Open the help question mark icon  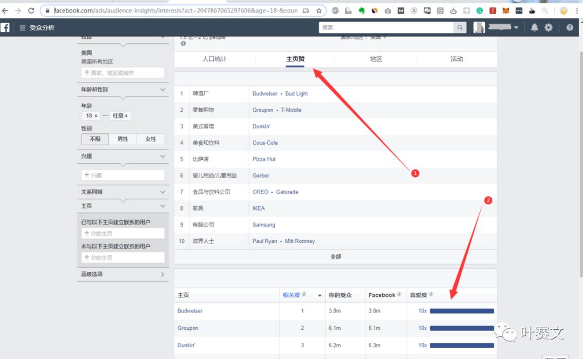570,28
